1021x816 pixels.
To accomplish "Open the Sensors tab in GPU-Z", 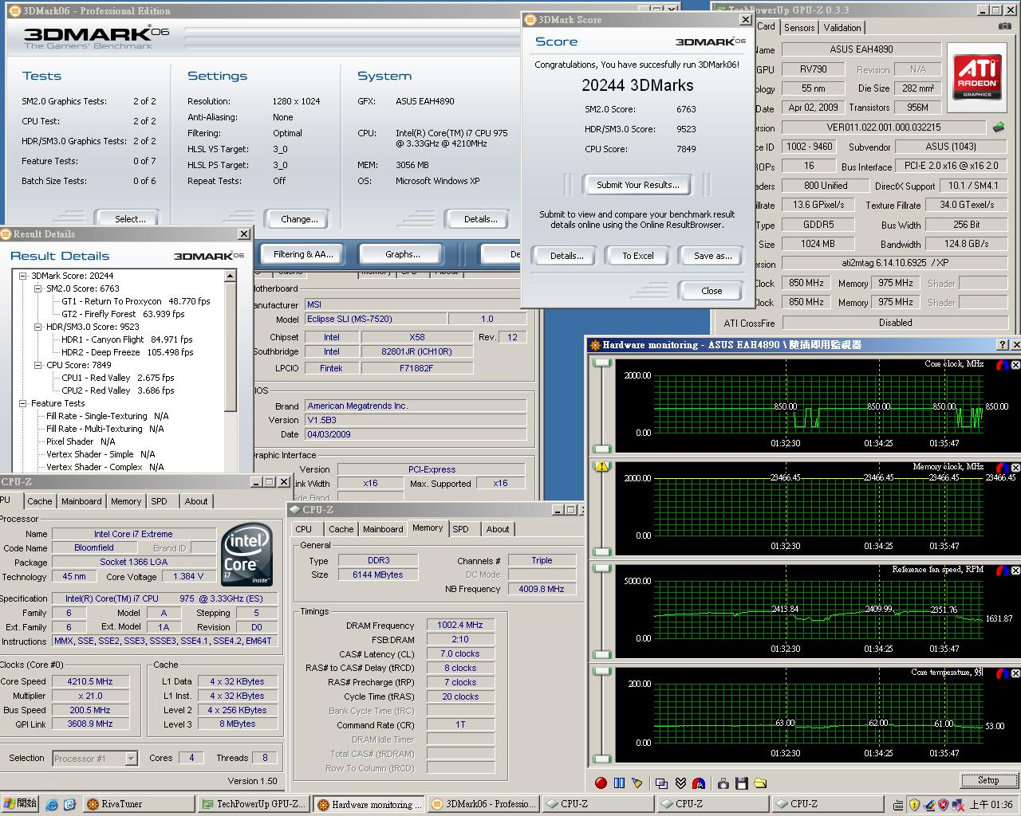I will 799,27.
